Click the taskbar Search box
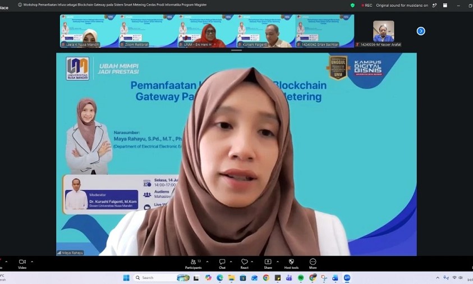473x284 pixels. 162,278
